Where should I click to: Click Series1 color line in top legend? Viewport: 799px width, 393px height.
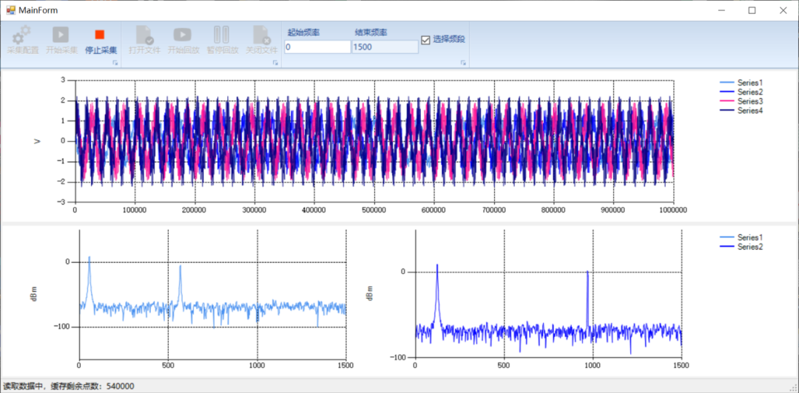(x=727, y=83)
